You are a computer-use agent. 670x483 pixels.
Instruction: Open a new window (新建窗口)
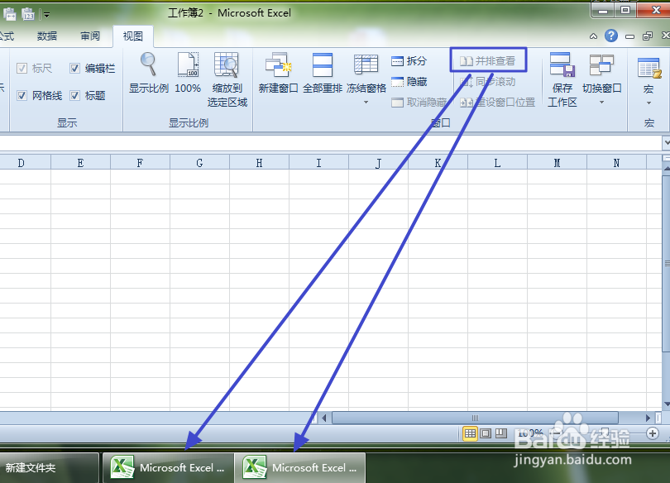point(278,73)
